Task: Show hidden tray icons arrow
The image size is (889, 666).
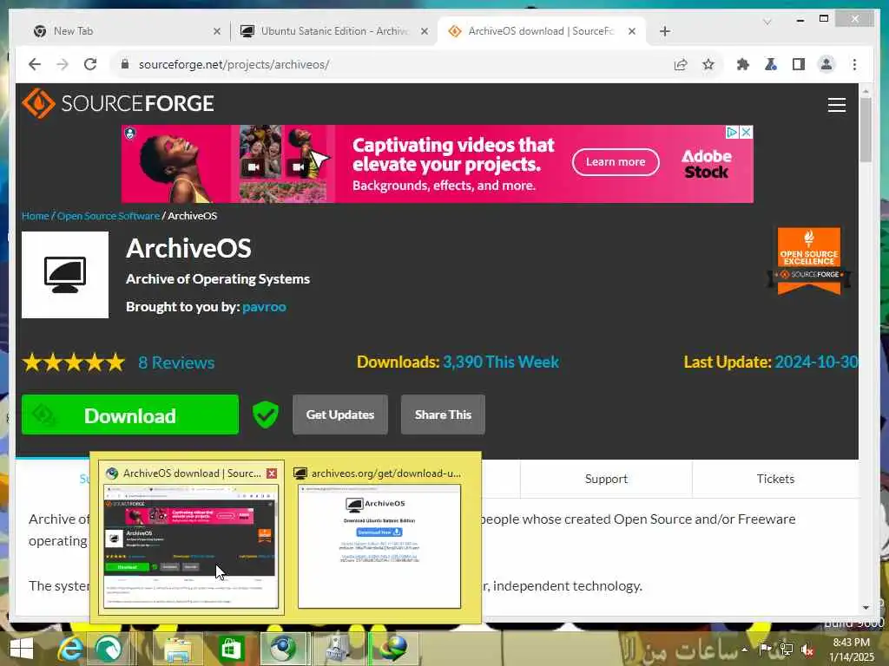Action: [x=744, y=649]
